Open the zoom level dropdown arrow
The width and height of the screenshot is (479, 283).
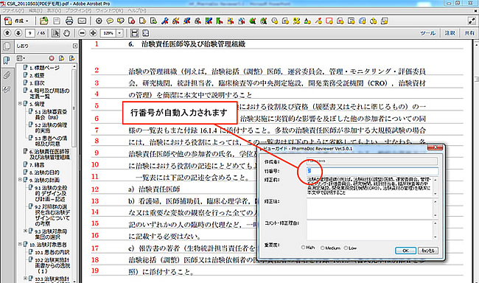click(x=119, y=33)
